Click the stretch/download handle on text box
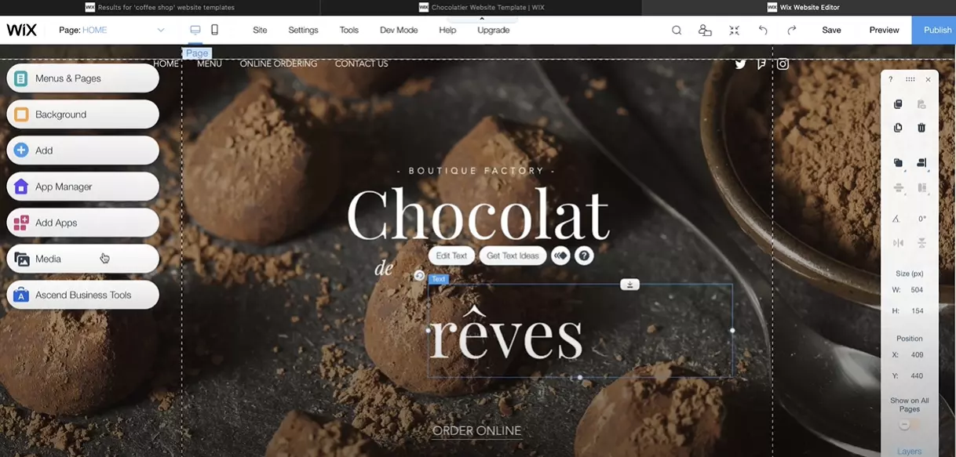This screenshot has height=457, width=956. point(629,285)
